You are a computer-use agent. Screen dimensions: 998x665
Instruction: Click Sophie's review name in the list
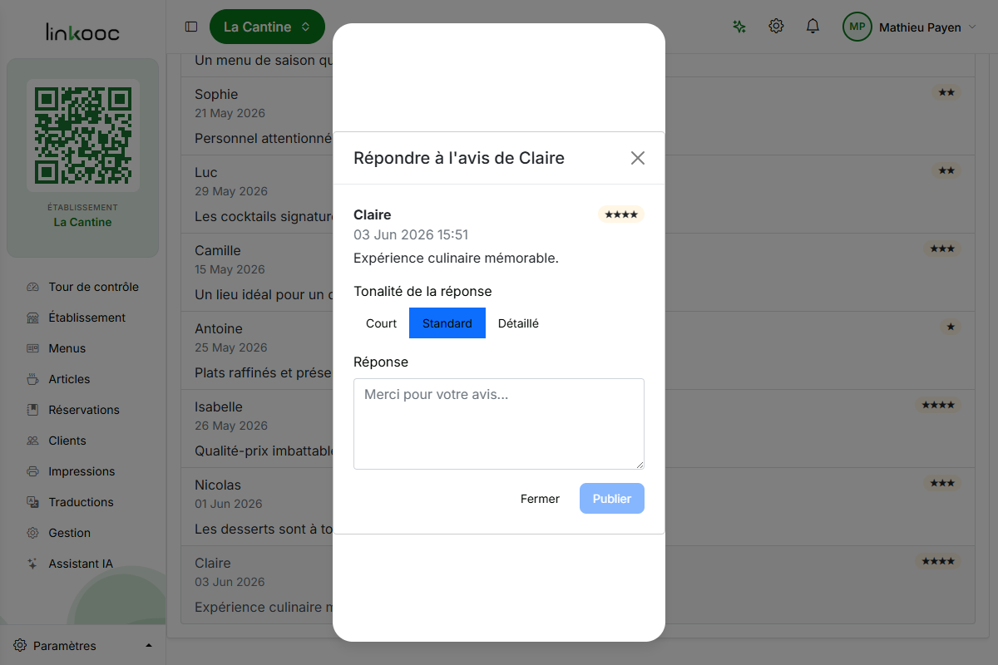point(216,94)
